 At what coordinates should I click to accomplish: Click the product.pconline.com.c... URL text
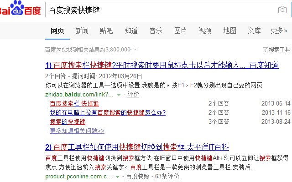[78, 177]
